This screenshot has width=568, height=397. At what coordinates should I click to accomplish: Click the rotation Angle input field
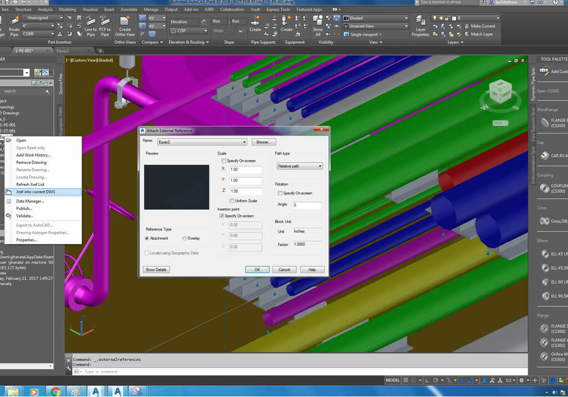coord(306,205)
